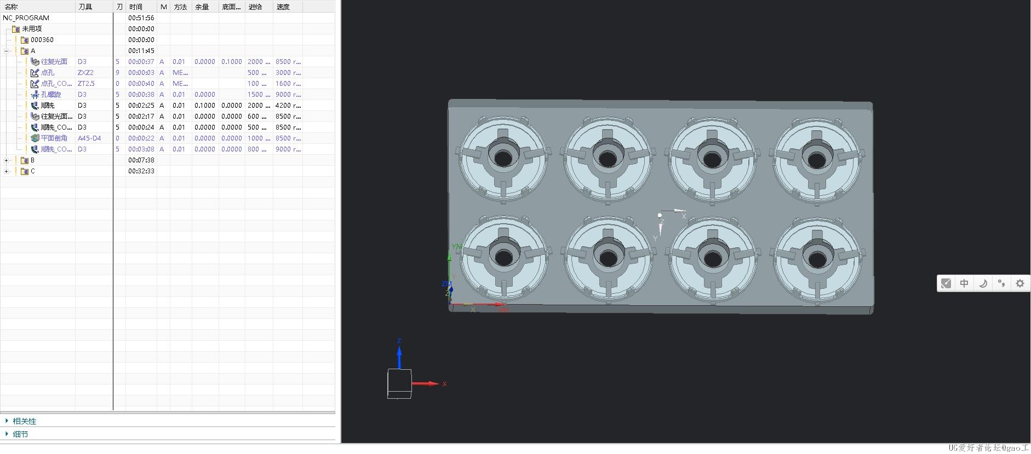Click the view triad cube
Screen dimensions: 1031x454
399,383
